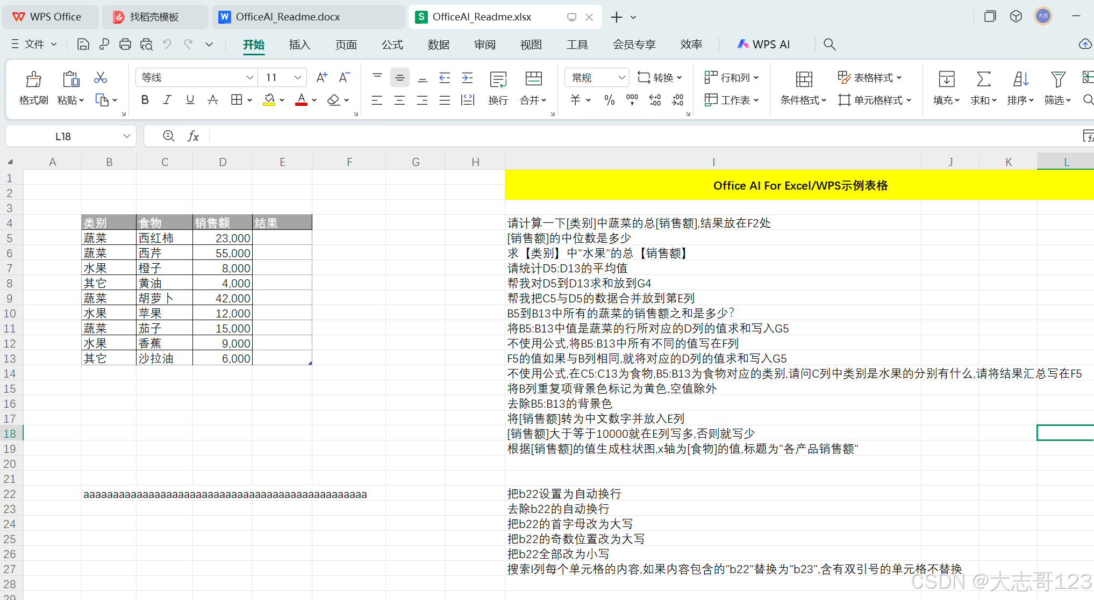The image size is (1094, 600).
Task: Open the OfficeAI_Readme.docx document tab
Action: pos(288,17)
